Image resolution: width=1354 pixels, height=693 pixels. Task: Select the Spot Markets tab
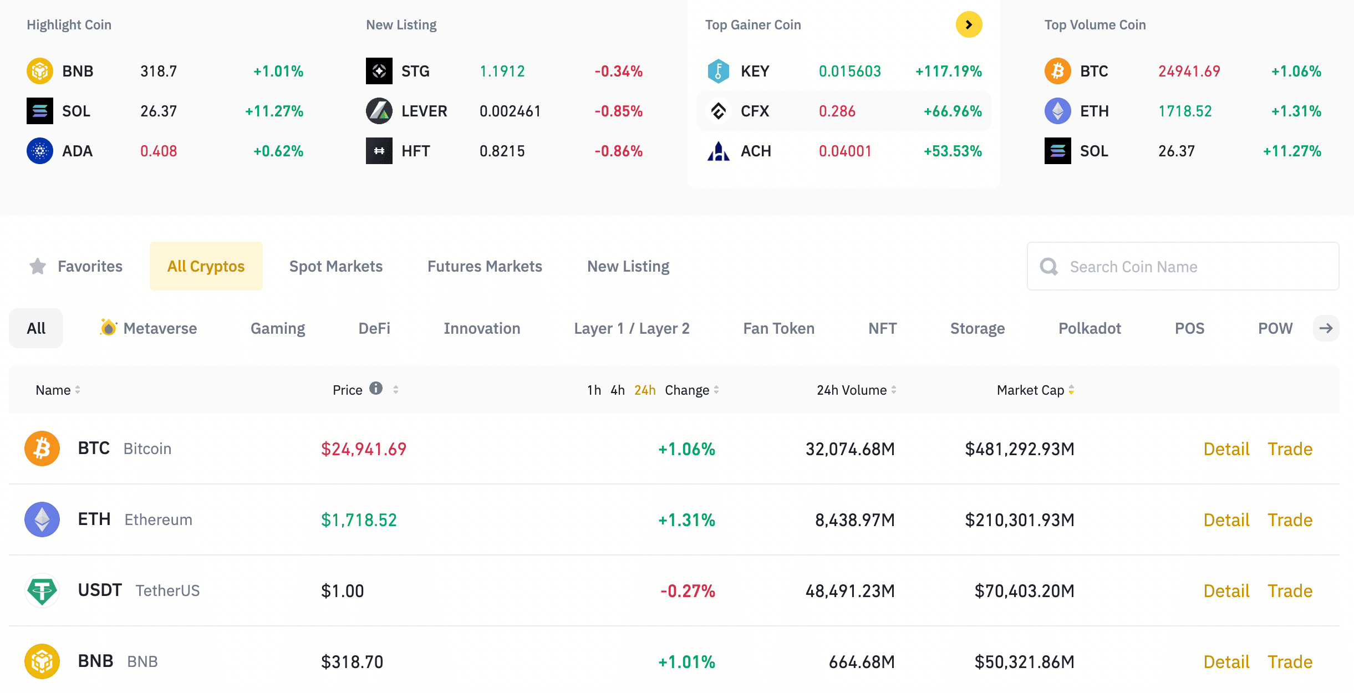pyautogui.click(x=336, y=265)
